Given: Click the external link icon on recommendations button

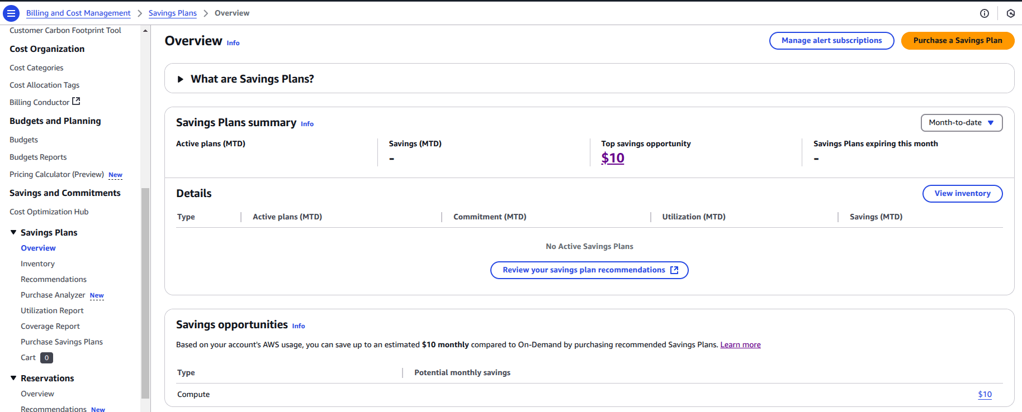Looking at the screenshot, I should coord(674,270).
